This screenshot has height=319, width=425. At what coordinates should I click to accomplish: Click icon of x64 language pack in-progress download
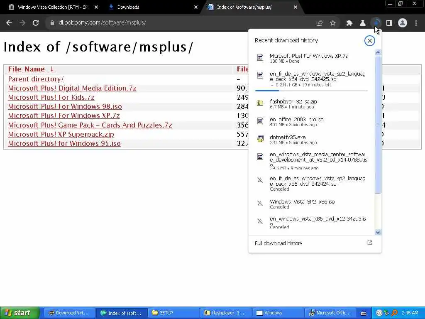[x=260, y=76]
